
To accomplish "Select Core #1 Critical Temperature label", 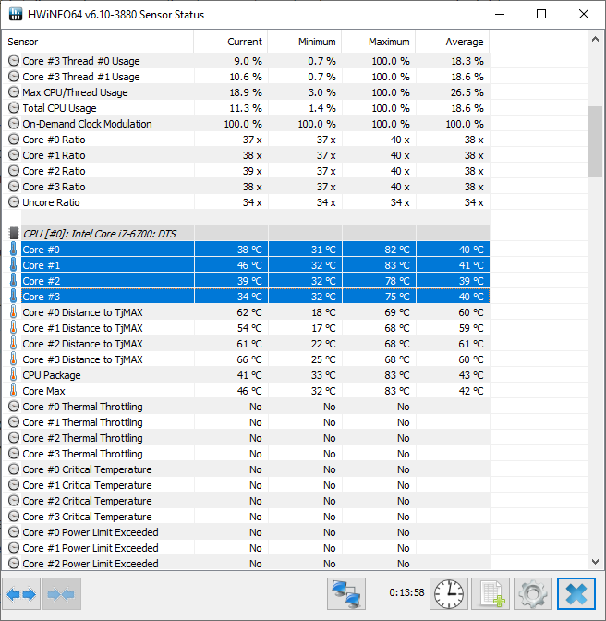I will 87,485.
